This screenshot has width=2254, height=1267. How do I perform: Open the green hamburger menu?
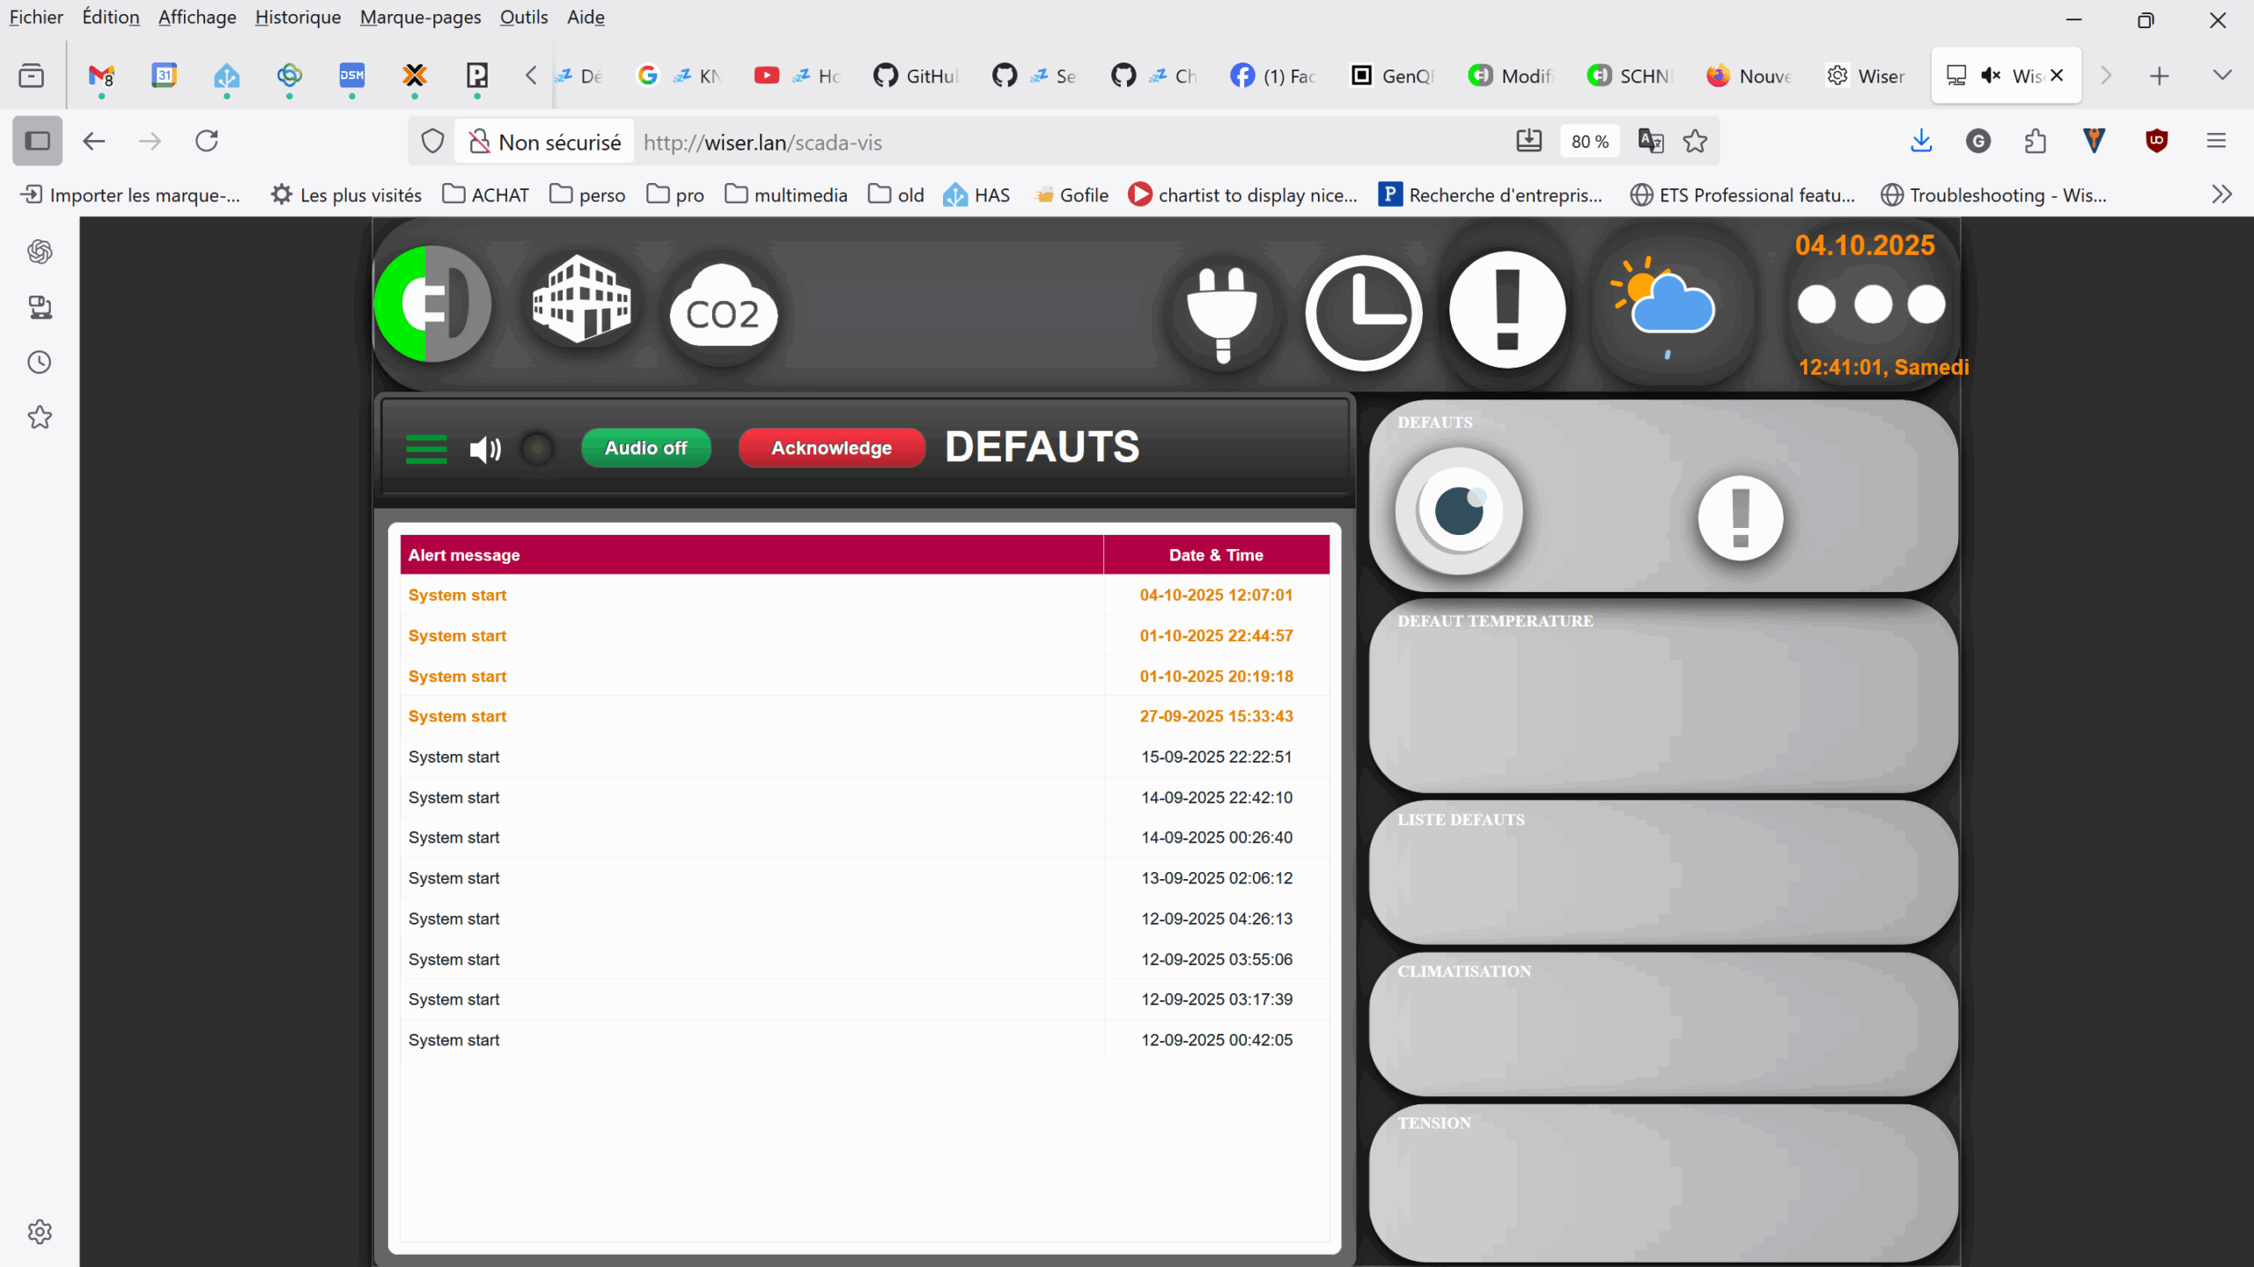[426, 449]
